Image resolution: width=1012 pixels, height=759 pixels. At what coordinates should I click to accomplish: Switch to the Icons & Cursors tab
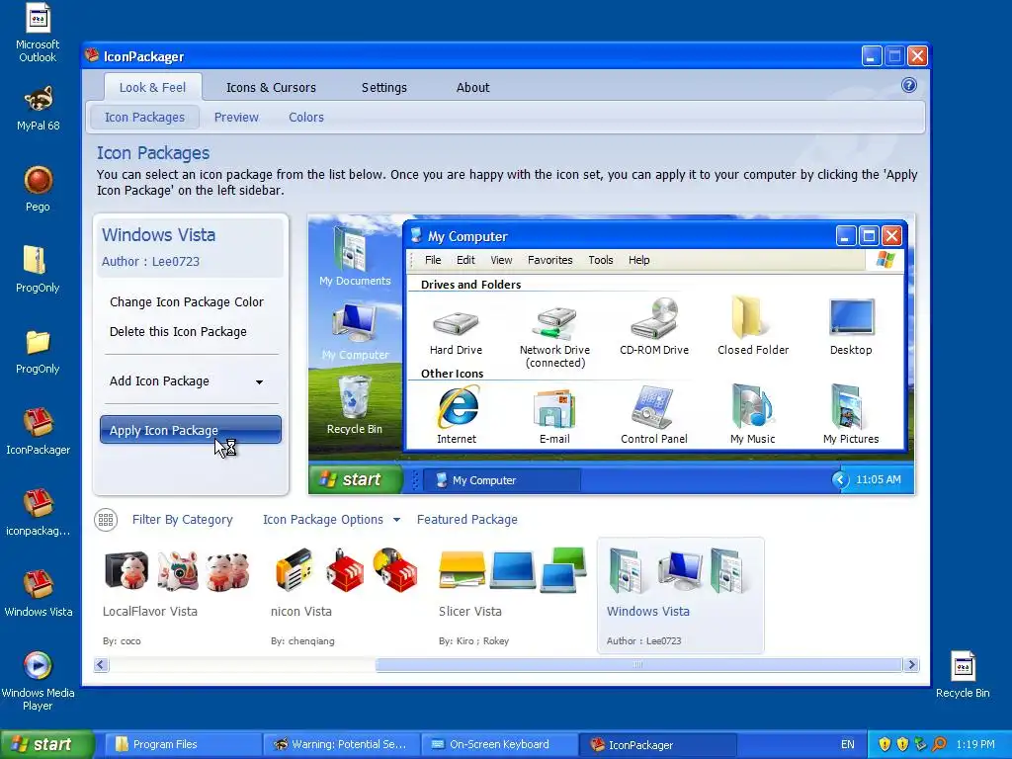pos(271,87)
